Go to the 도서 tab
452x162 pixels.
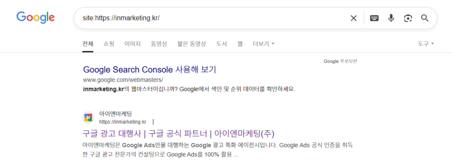pyautogui.click(x=222, y=44)
